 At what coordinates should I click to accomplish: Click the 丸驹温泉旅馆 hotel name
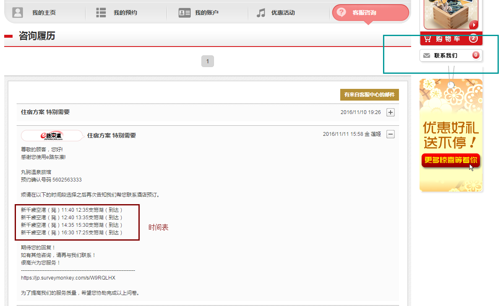pos(36,172)
